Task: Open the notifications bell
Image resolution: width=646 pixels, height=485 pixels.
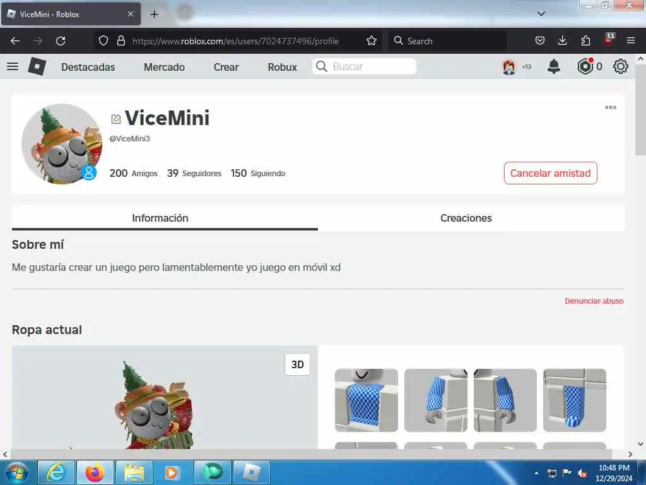Action: (554, 66)
